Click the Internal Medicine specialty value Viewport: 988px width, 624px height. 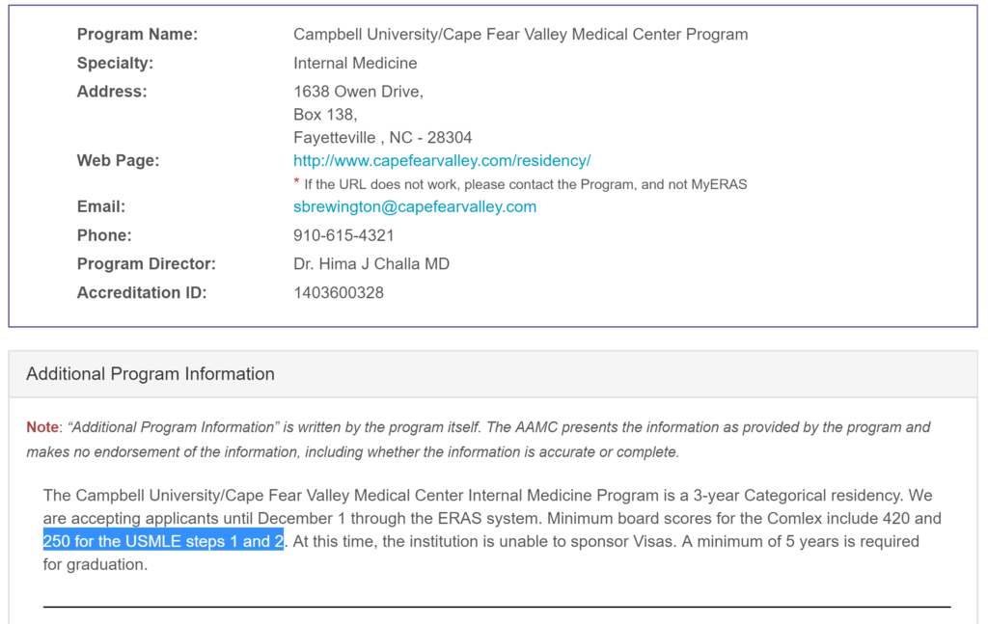(355, 64)
